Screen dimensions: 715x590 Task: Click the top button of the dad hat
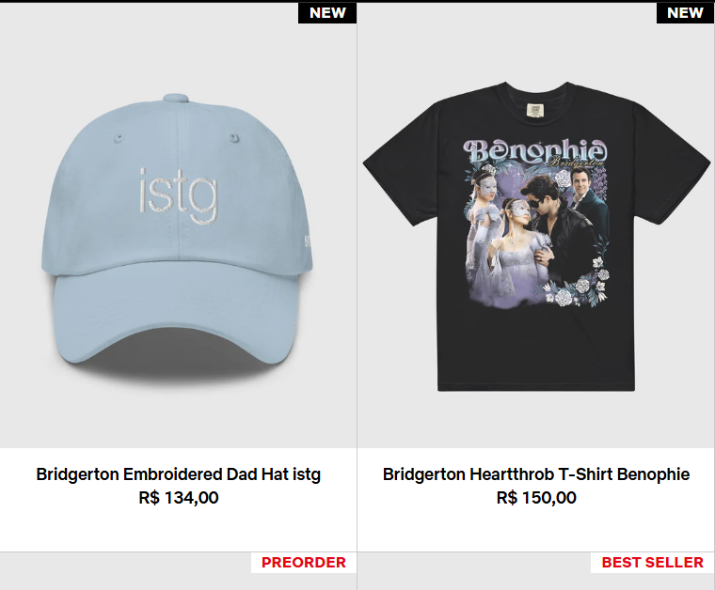pyautogui.click(x=176, y=98)
